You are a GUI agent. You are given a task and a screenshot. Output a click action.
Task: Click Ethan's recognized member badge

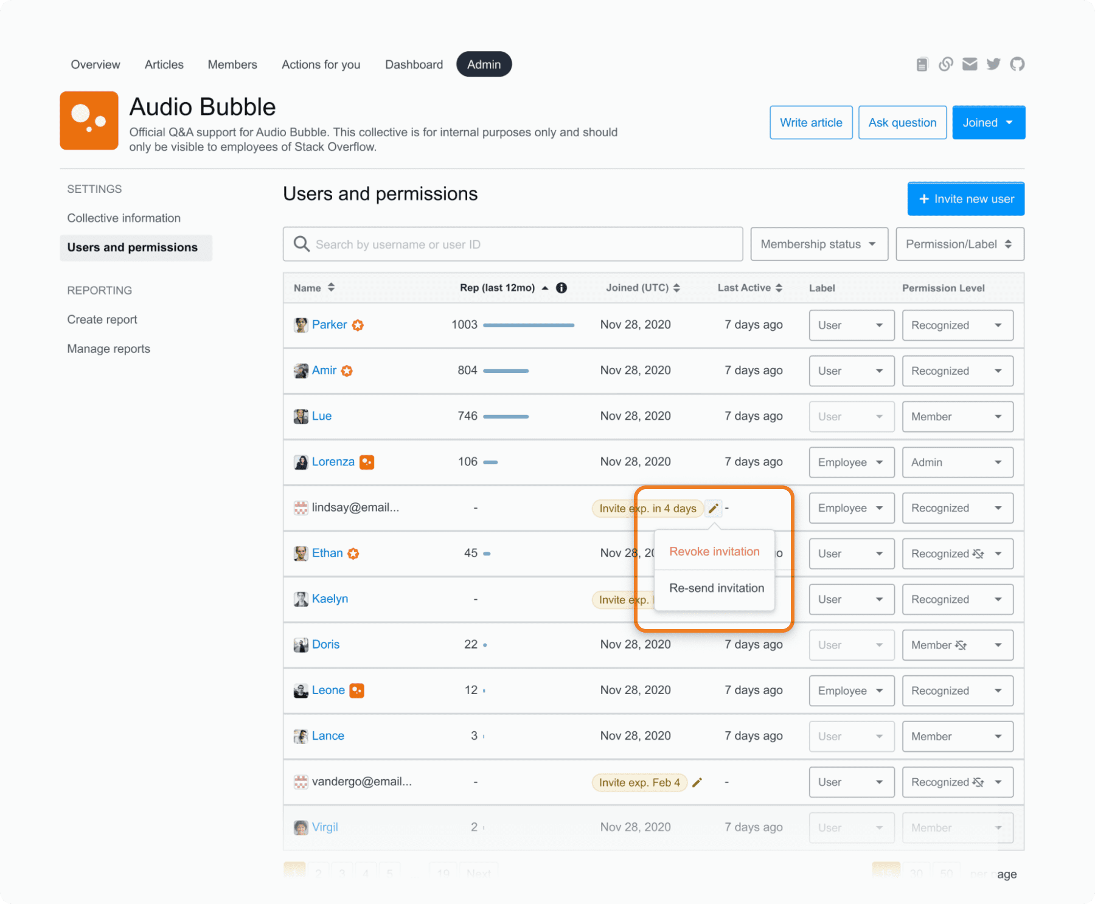coord(353,554)
